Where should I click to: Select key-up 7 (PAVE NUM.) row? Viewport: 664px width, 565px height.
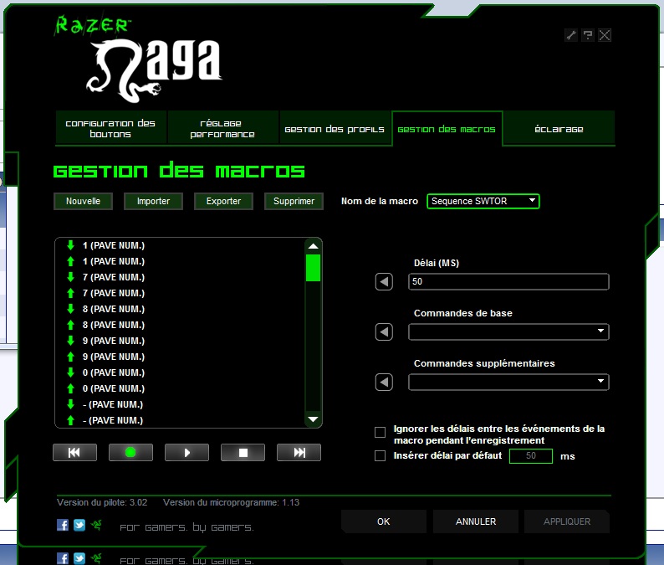pos(180,293)
